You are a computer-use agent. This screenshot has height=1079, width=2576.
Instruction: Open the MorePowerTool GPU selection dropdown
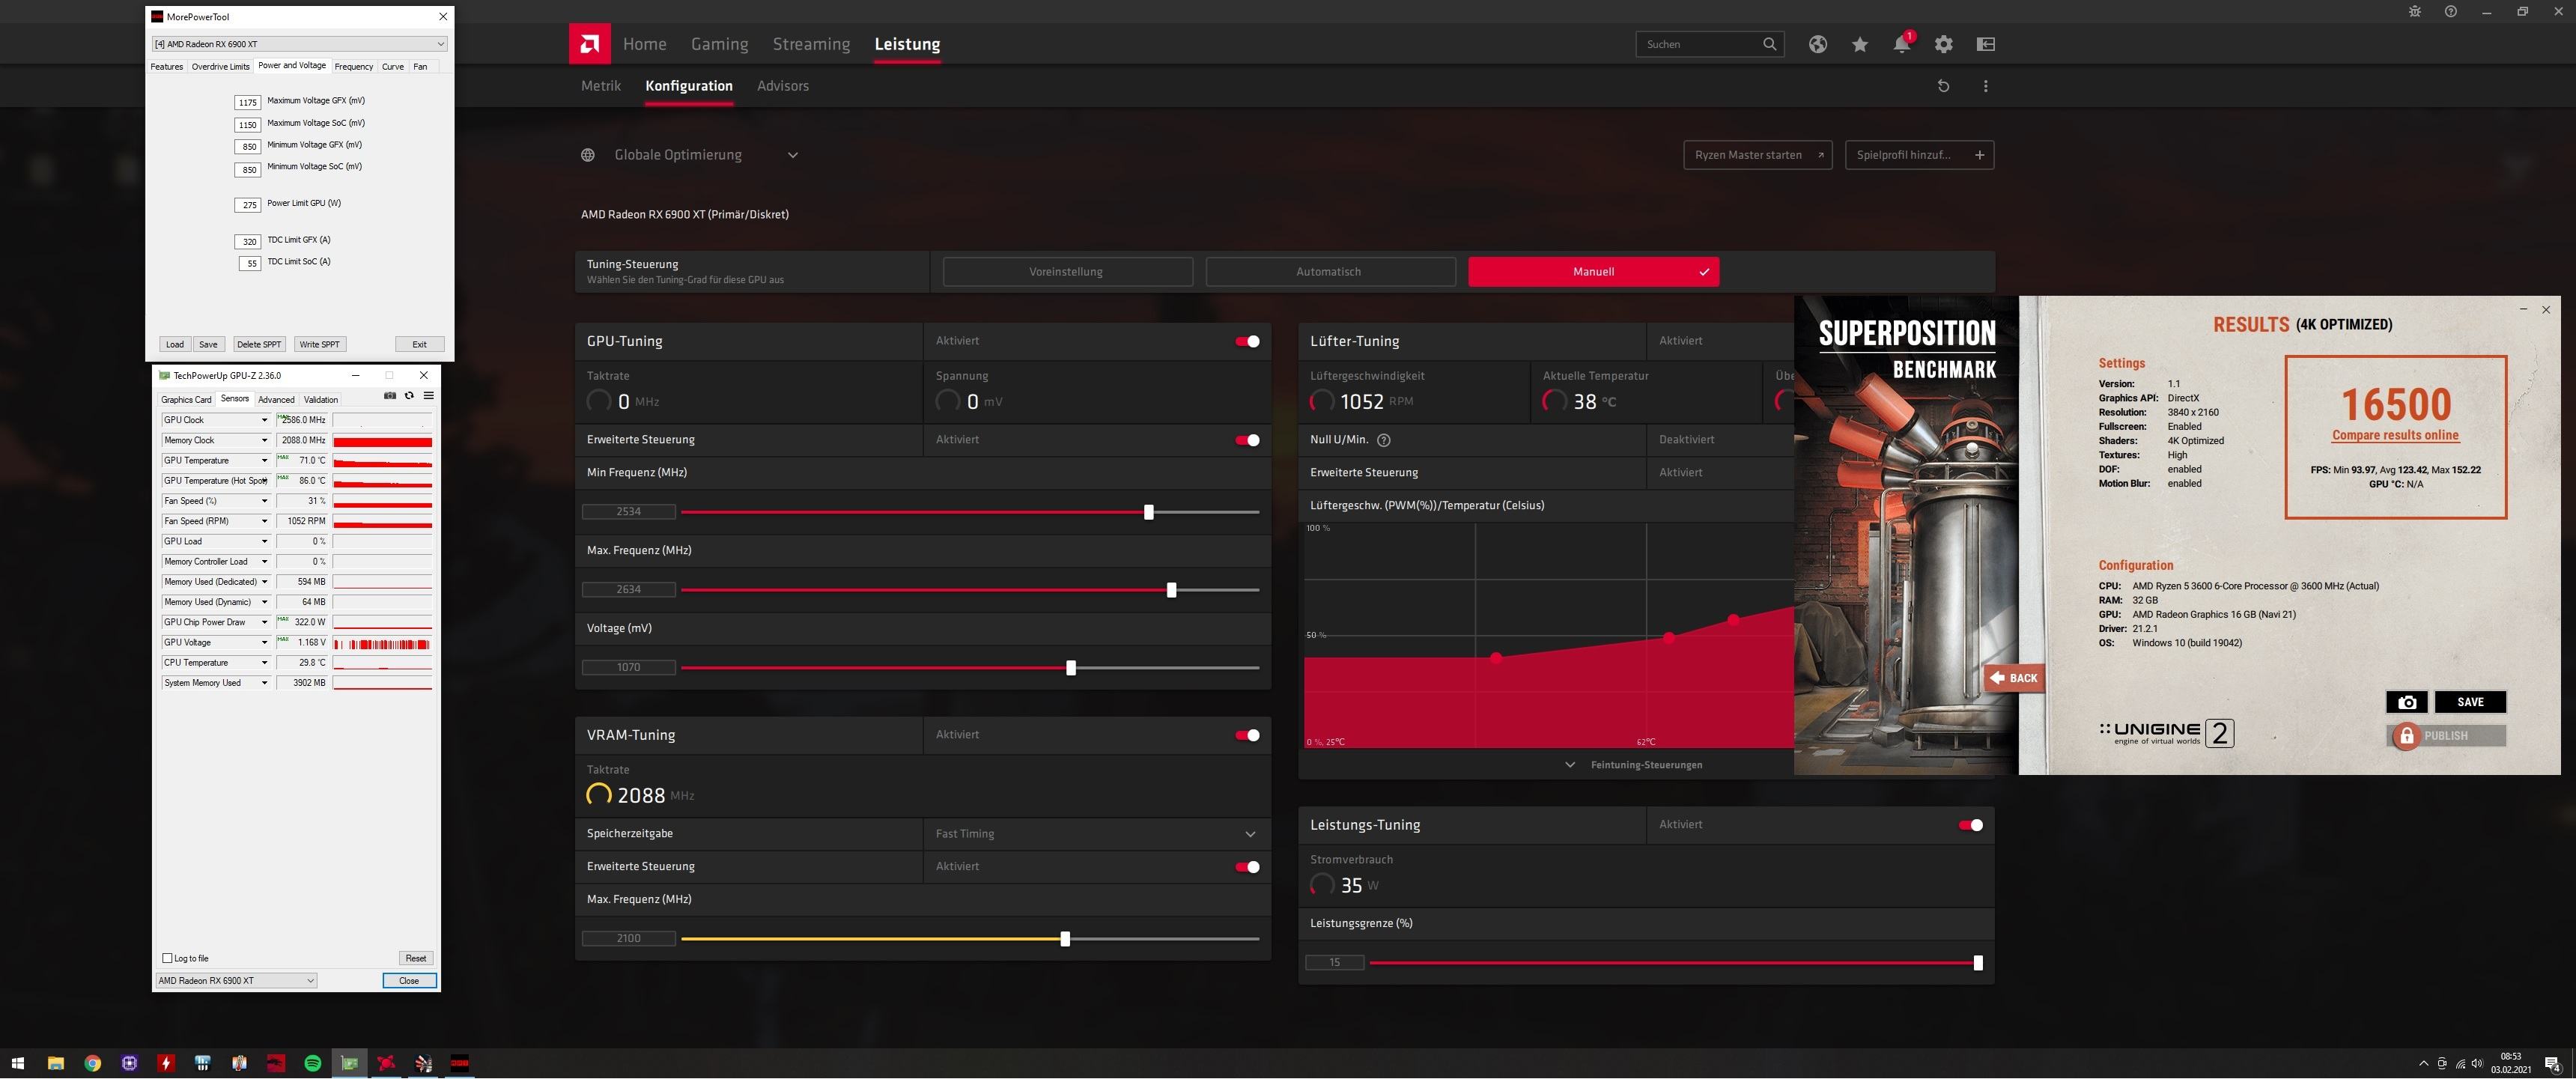[299, 44]
